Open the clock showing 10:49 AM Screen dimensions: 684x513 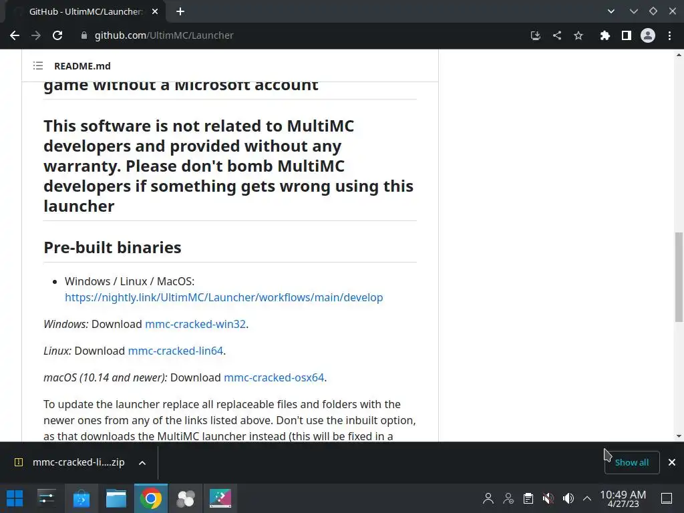click(623, 498)
